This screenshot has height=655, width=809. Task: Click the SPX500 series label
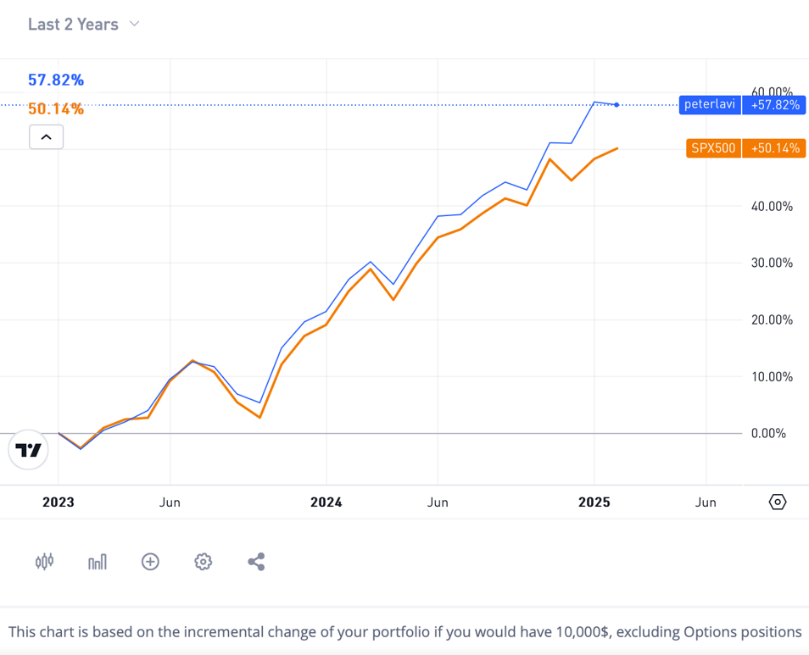pos(713,148)
